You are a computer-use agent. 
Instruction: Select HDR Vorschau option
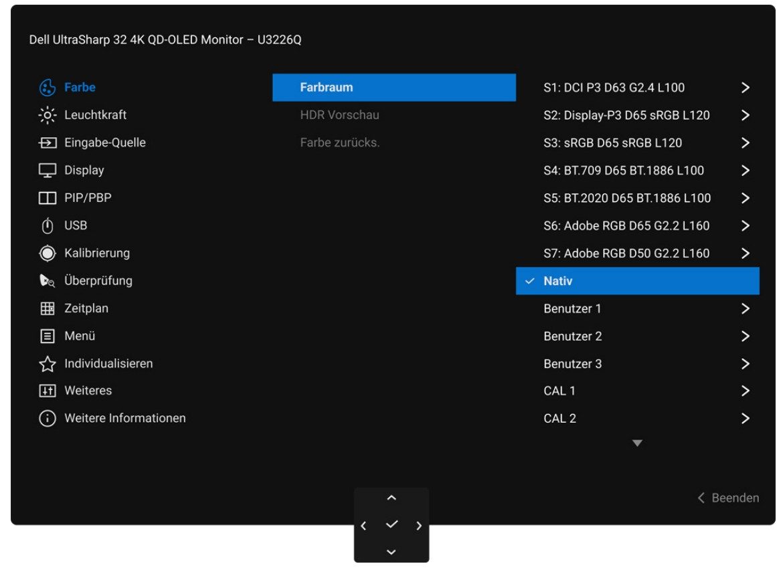point(339,115)
